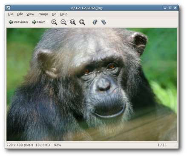The image size is (187, 157).
Task: Advance to the Next image
Action: 38,22
